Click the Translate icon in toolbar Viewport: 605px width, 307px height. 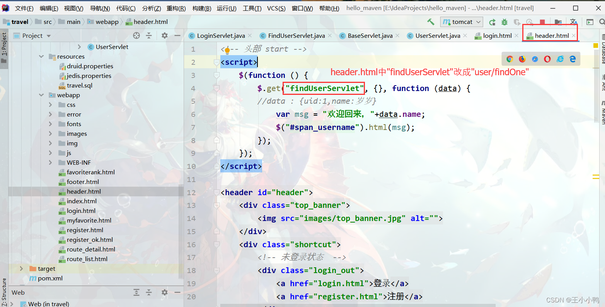(x=574, y=22)
